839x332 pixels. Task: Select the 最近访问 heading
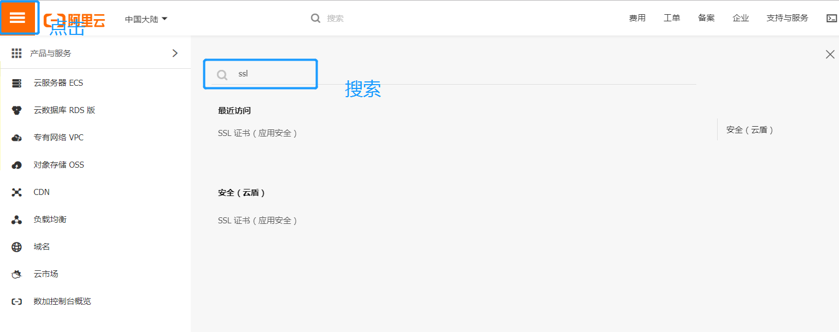click(234, 111)
